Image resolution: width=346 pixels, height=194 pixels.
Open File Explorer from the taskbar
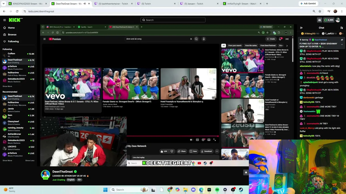click(185, 190)
